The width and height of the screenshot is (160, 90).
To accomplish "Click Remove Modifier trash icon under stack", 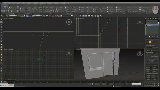I will click(155, 36).
